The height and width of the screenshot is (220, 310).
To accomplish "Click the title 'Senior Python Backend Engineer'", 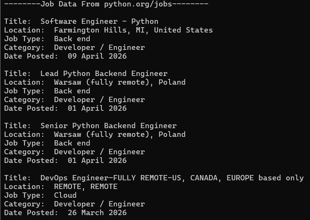I will (x=109, y=126).
